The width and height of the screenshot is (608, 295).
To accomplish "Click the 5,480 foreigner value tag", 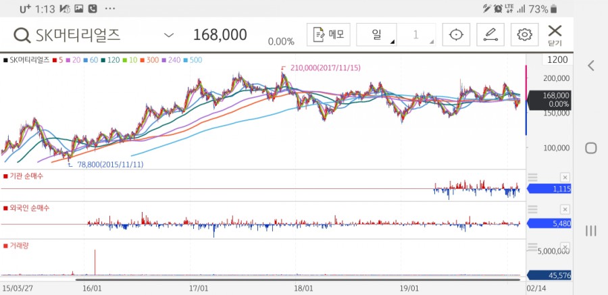I will tap(549, 223).
